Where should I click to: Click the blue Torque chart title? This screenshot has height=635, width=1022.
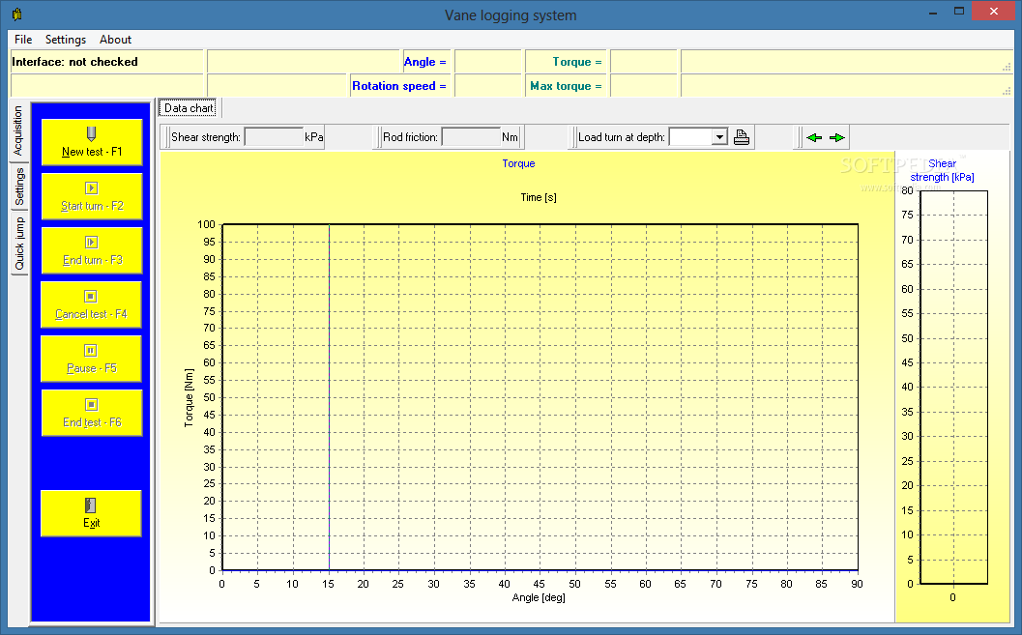518,163
